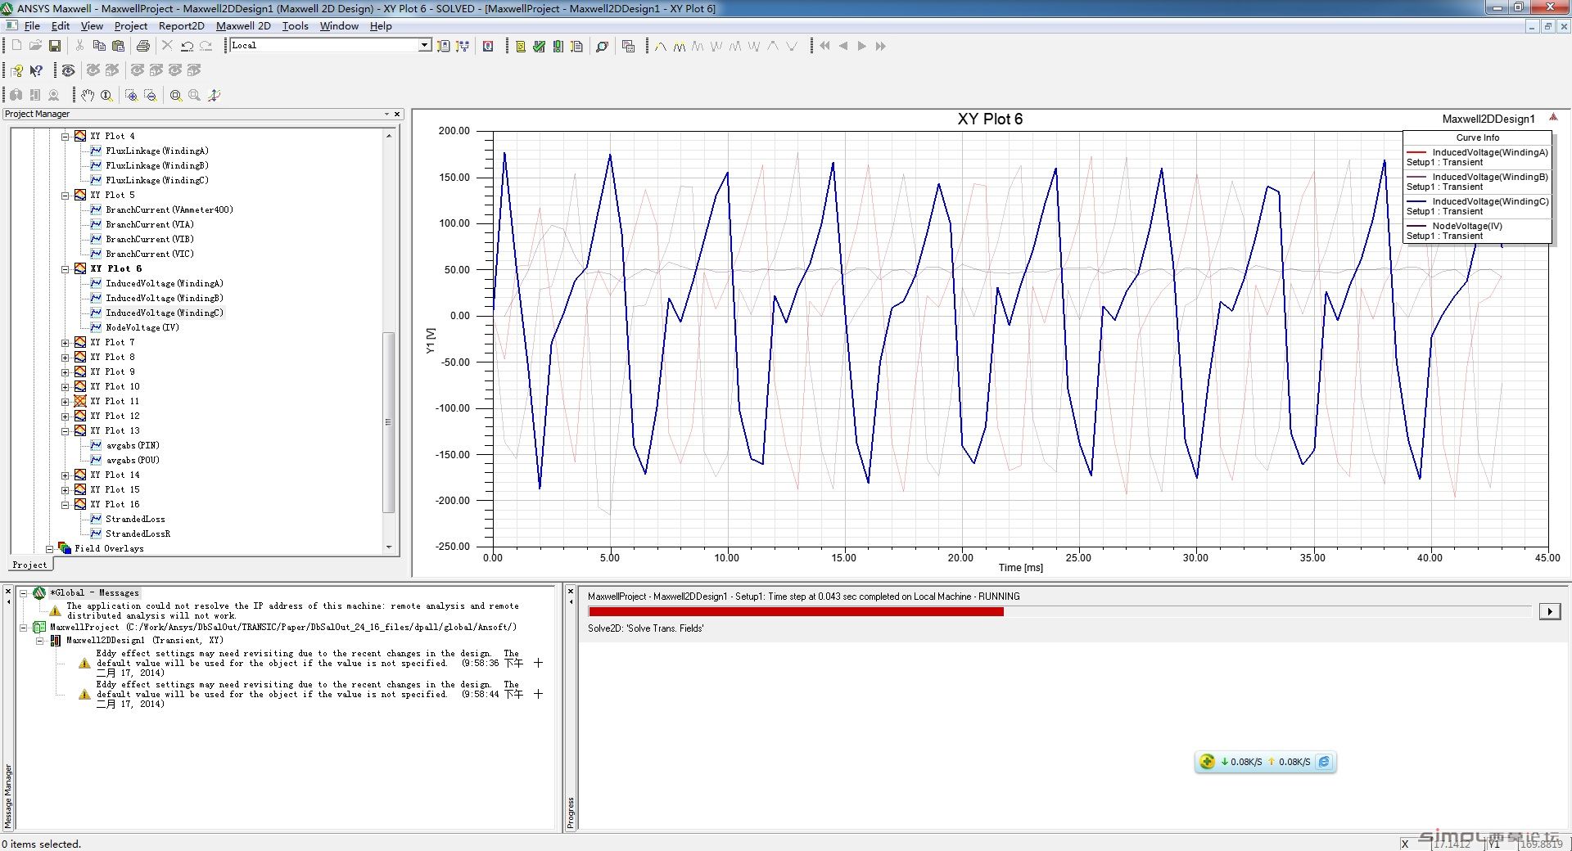The height and width of the screenshot is (851, 1572).
Task: Collapse the XY Plot 16 tree node
Action: click(65, 505)
